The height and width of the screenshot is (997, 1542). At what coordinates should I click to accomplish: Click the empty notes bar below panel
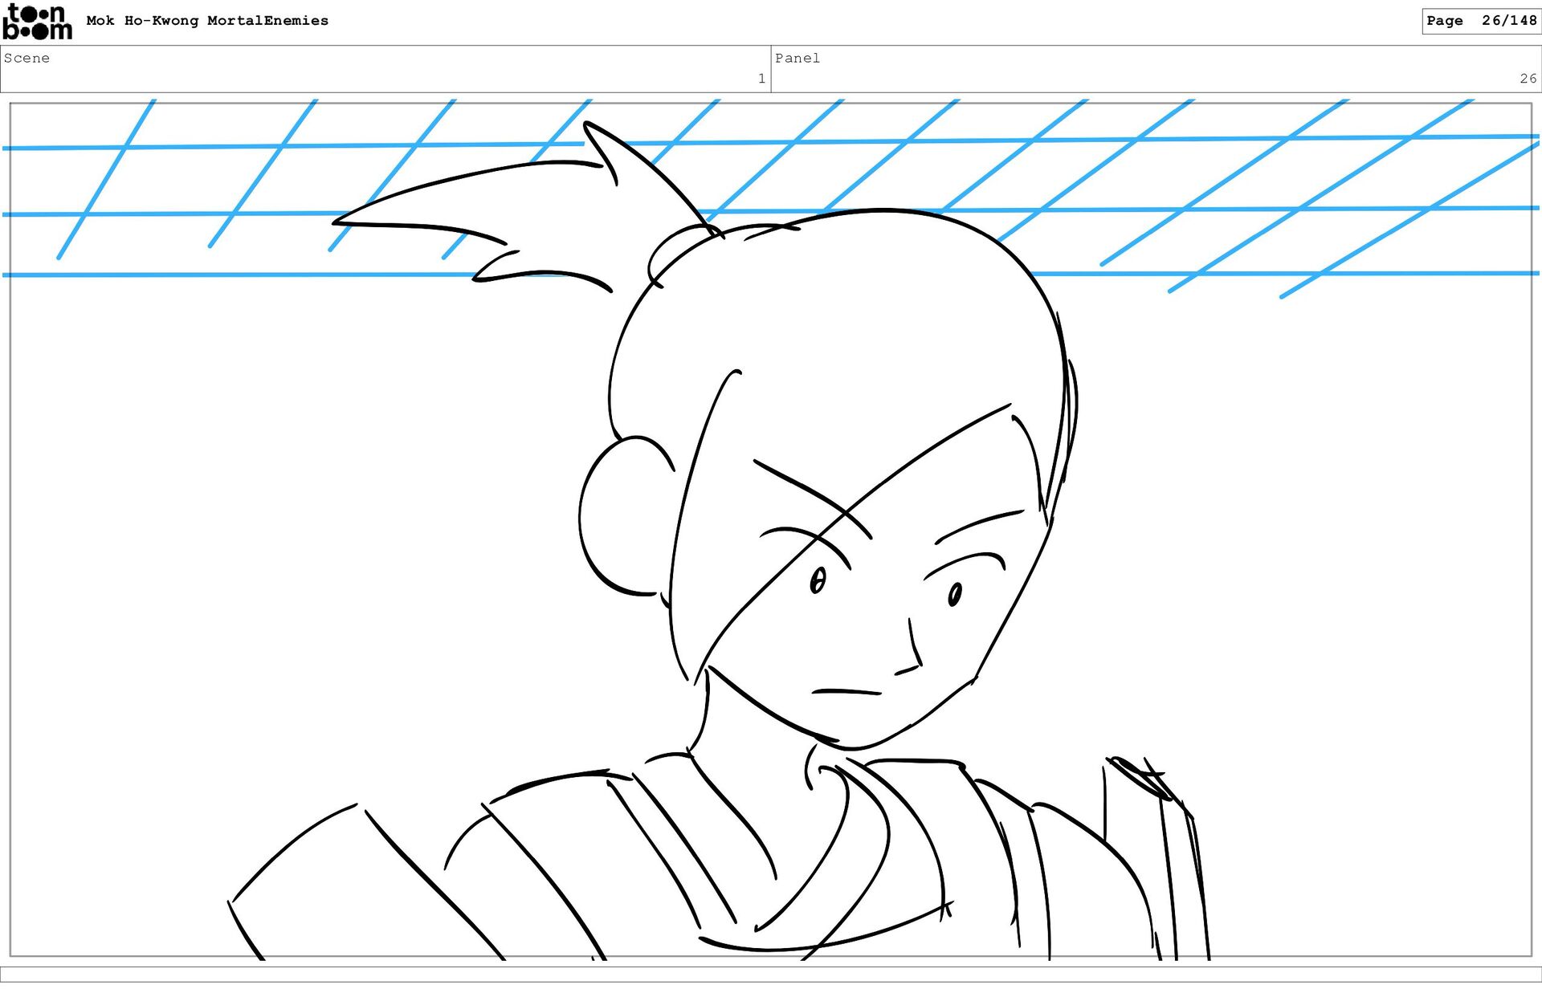click(x=771, y=974)
